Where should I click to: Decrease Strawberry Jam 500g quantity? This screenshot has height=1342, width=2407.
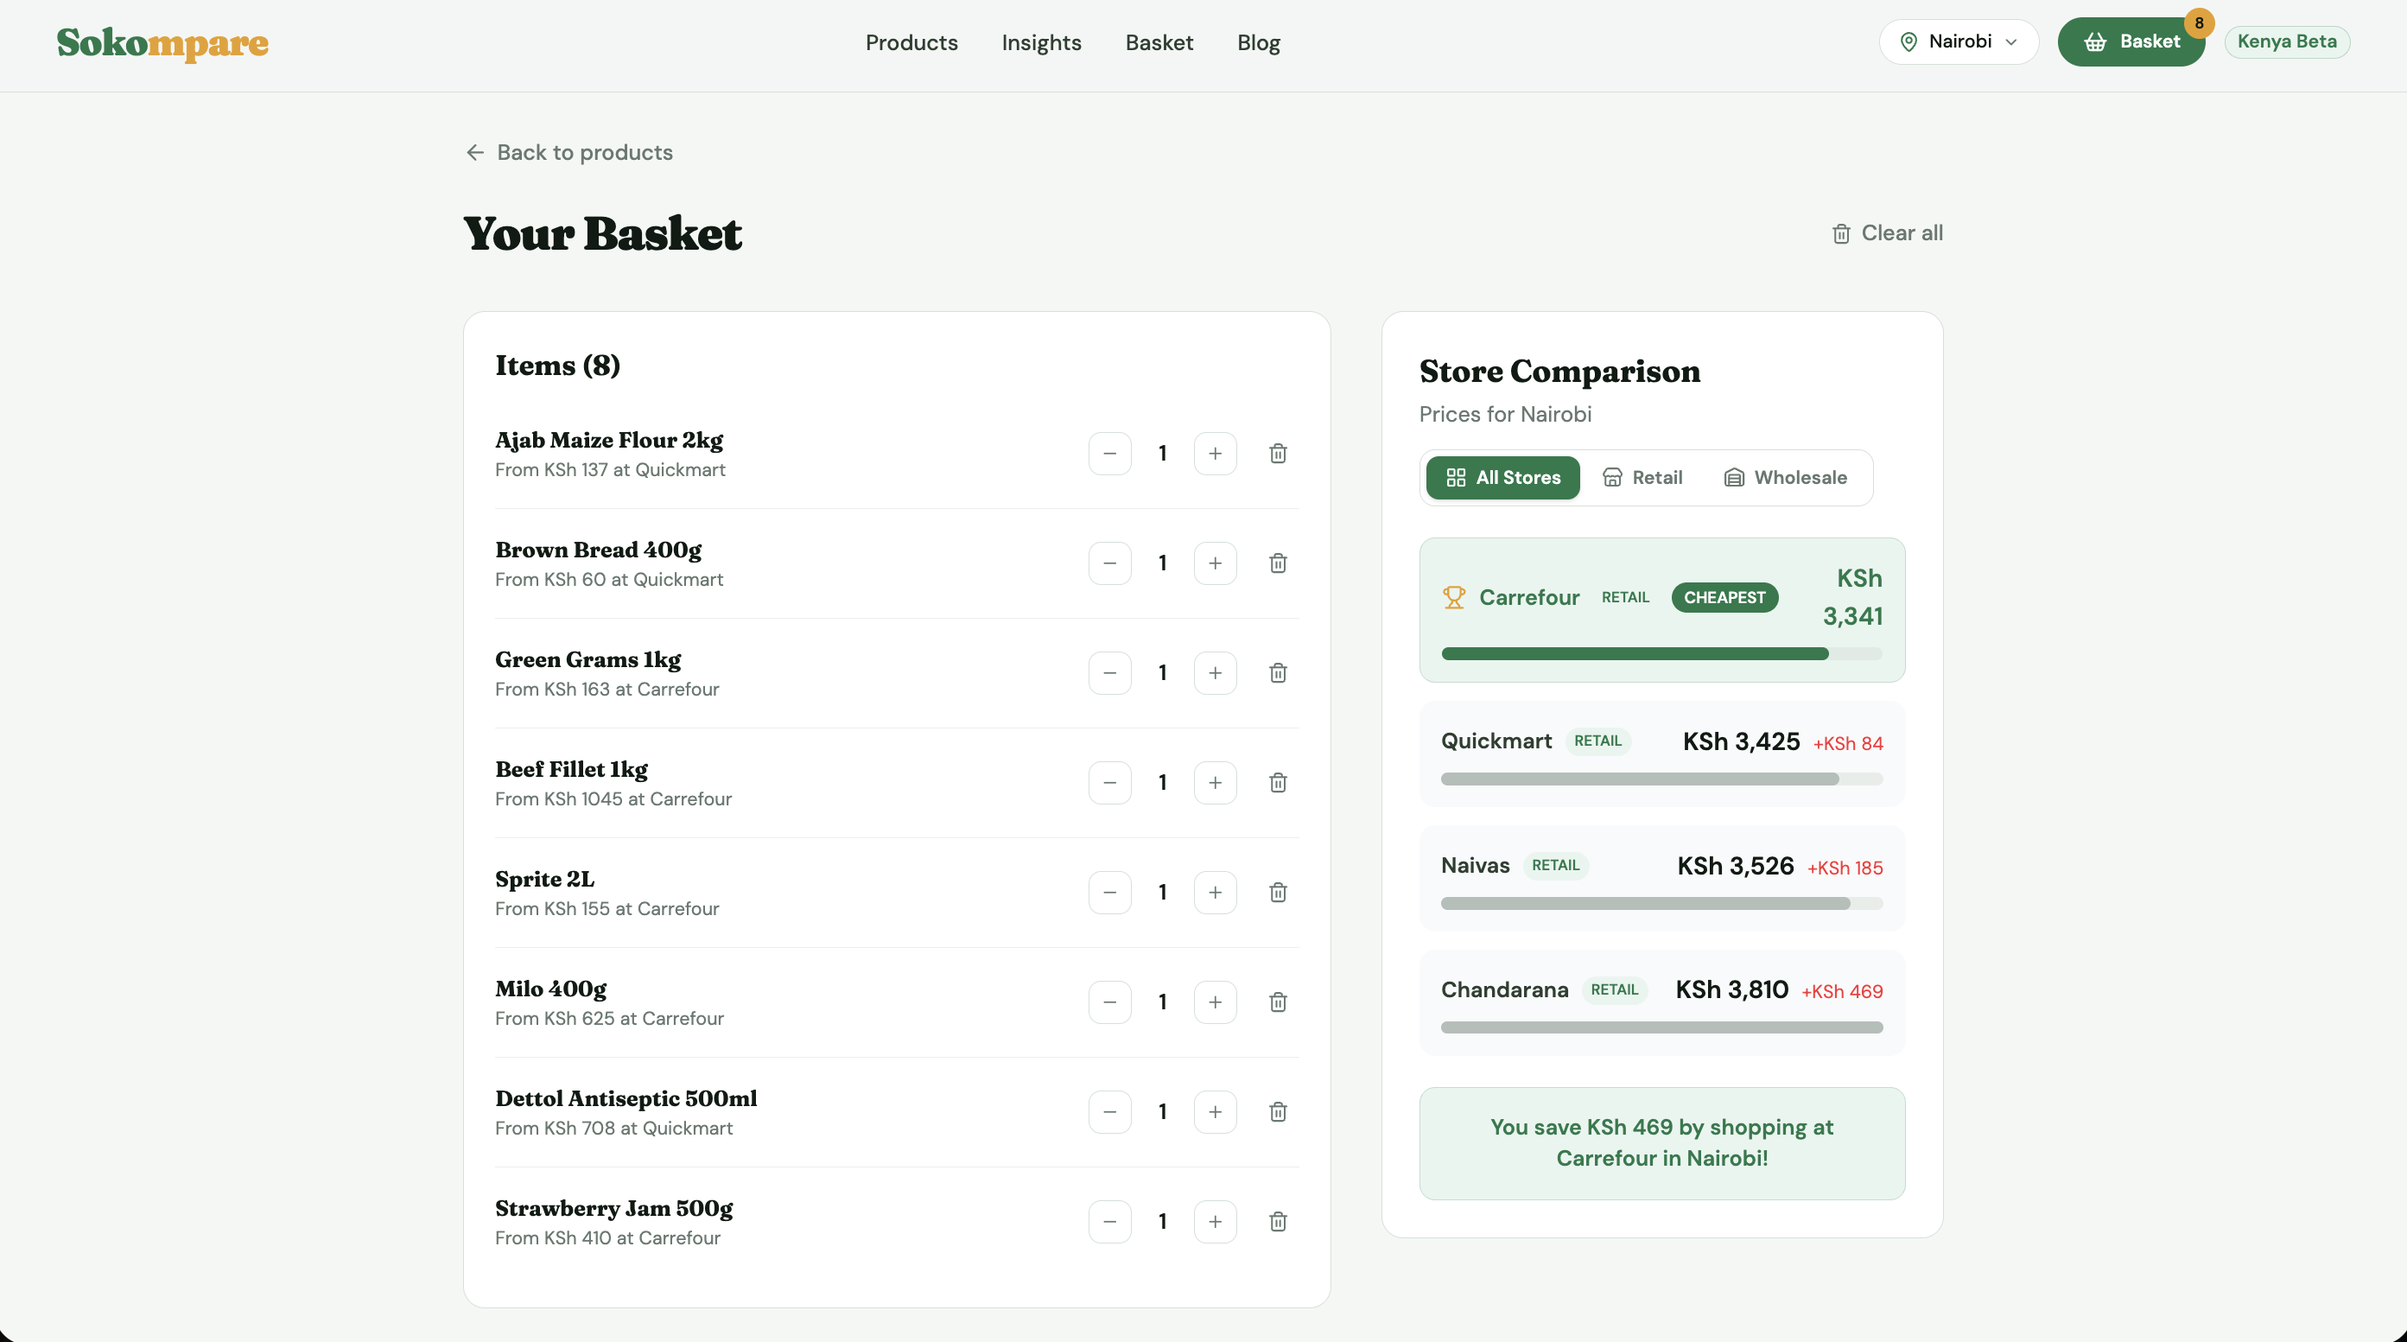[1110, 1221]
